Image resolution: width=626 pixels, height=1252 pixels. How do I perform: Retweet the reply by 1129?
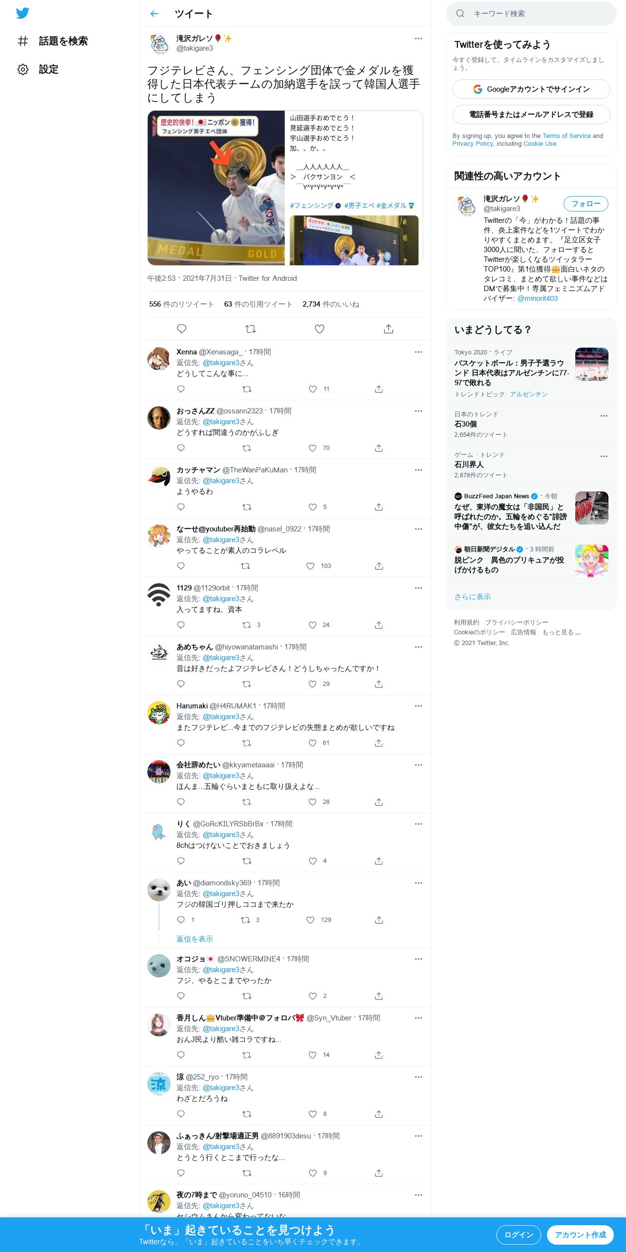[x=247, y=625]
